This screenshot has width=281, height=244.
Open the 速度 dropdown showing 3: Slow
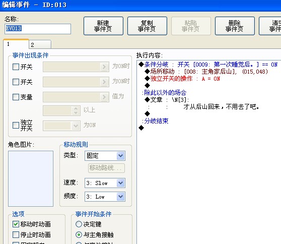[105, 183]
